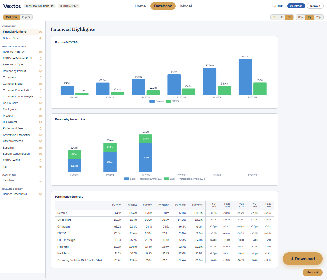Toggle eye icon for Customer Cohort Analysis
Viewport: 327px width, 280px height.
tap(41, 97)
